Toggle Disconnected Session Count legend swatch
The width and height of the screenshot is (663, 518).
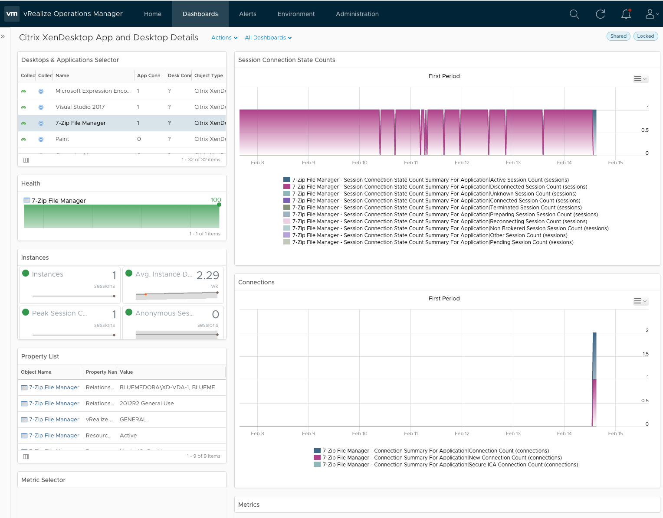[x=287, y=186]
